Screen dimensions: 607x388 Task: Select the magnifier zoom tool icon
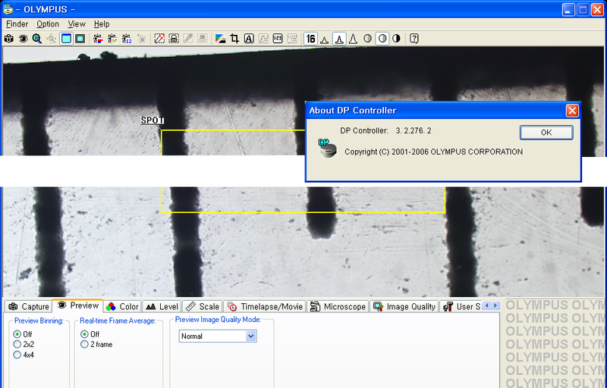(x=37, y=39)
